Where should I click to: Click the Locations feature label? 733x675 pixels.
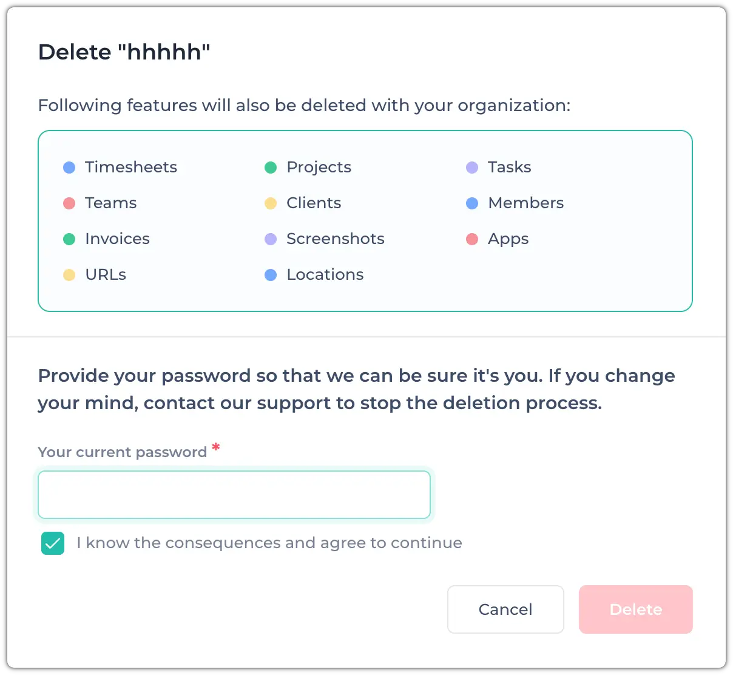click(325, 274)
